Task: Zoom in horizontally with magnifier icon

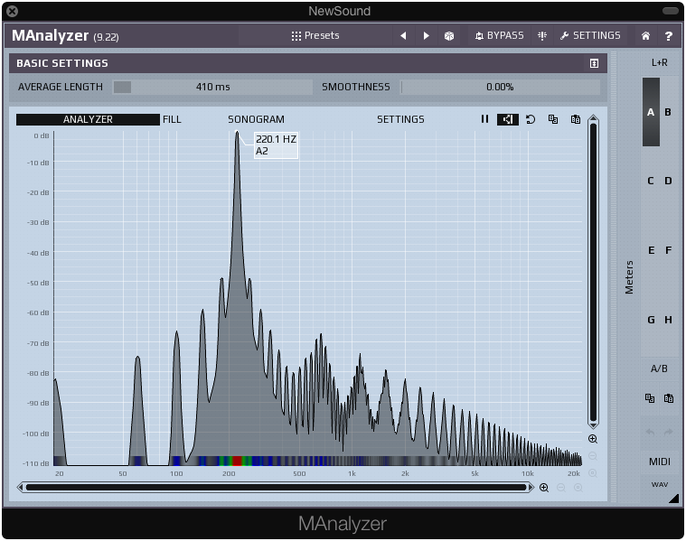Action: [544, 488]
